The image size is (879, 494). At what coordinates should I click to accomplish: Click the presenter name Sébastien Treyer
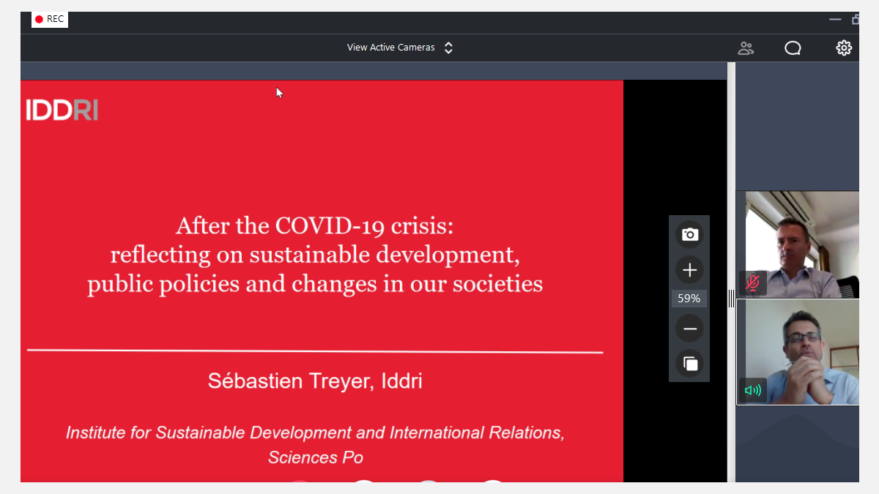click(315, 381)
